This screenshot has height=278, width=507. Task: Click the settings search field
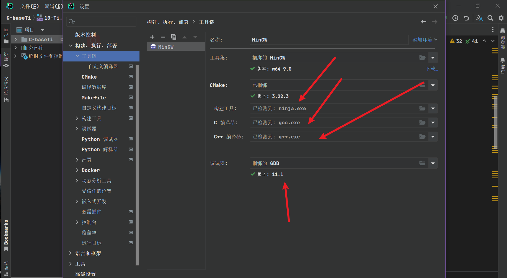pyautogui.click(x=101, y=22)
